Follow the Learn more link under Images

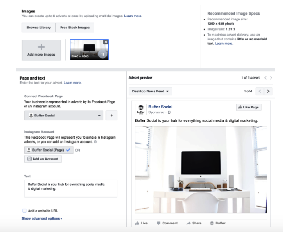[133, 16]
